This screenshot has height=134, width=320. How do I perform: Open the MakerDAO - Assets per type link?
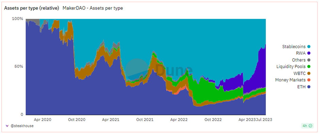pos(93,8)
